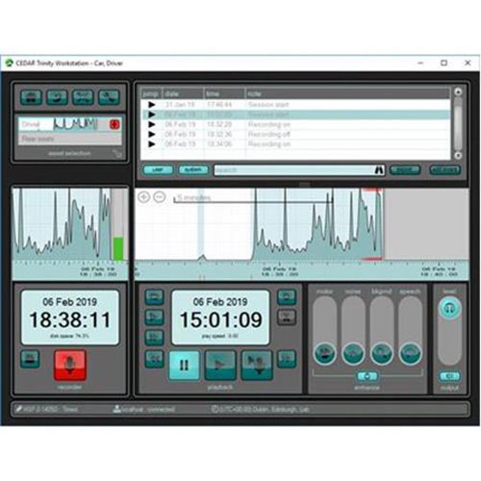Click the log list scroll-down arrow
Image resolution: width=481 pixels, height=481 pixels.
pos(458,155)
